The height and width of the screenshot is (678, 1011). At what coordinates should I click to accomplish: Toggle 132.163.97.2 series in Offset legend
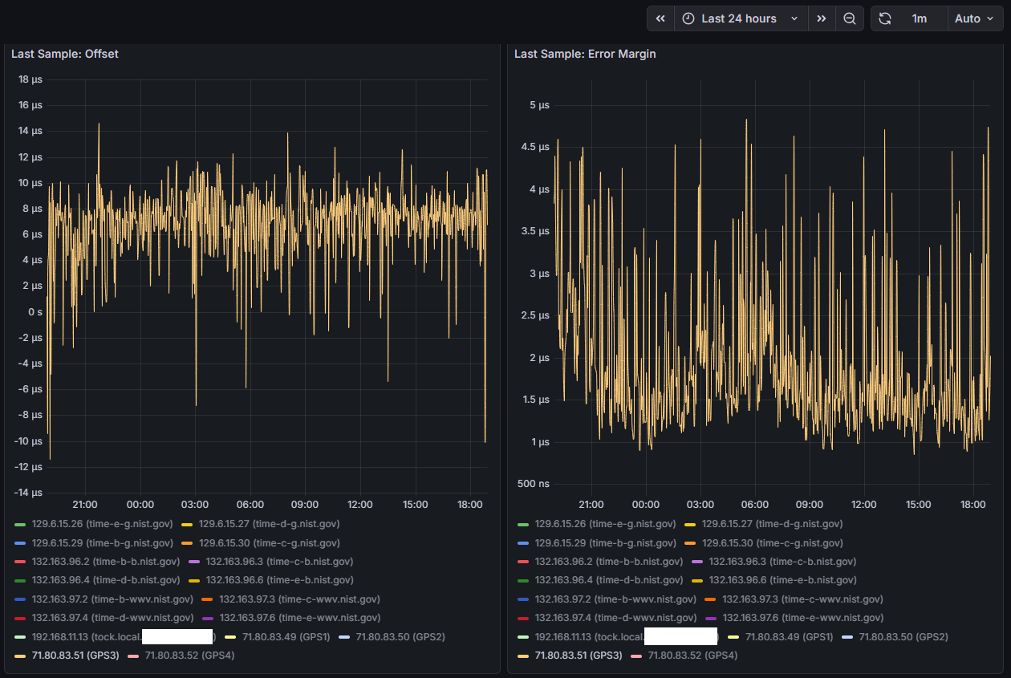click(x=112, y=599)
